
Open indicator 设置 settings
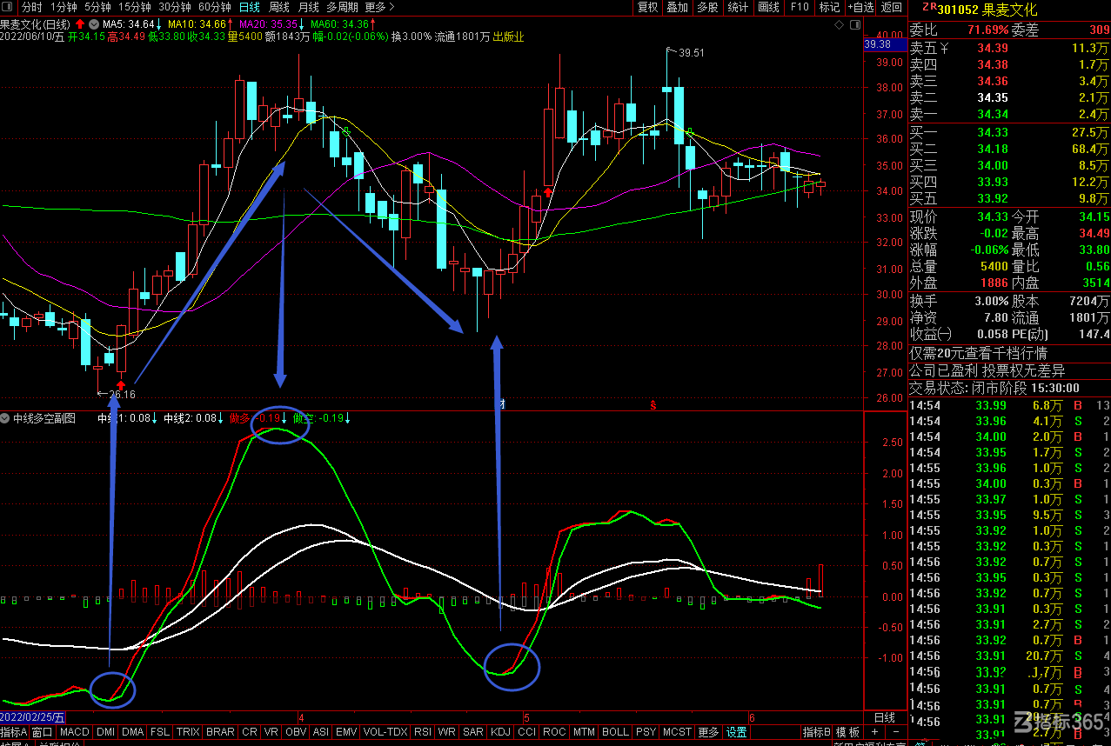tap(737, 732)
